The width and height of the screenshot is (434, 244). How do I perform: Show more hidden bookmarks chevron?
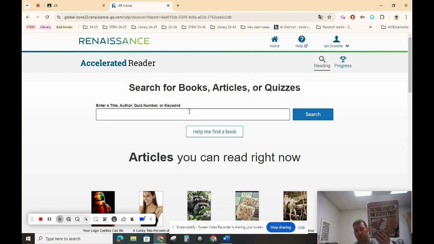[371, 27]
